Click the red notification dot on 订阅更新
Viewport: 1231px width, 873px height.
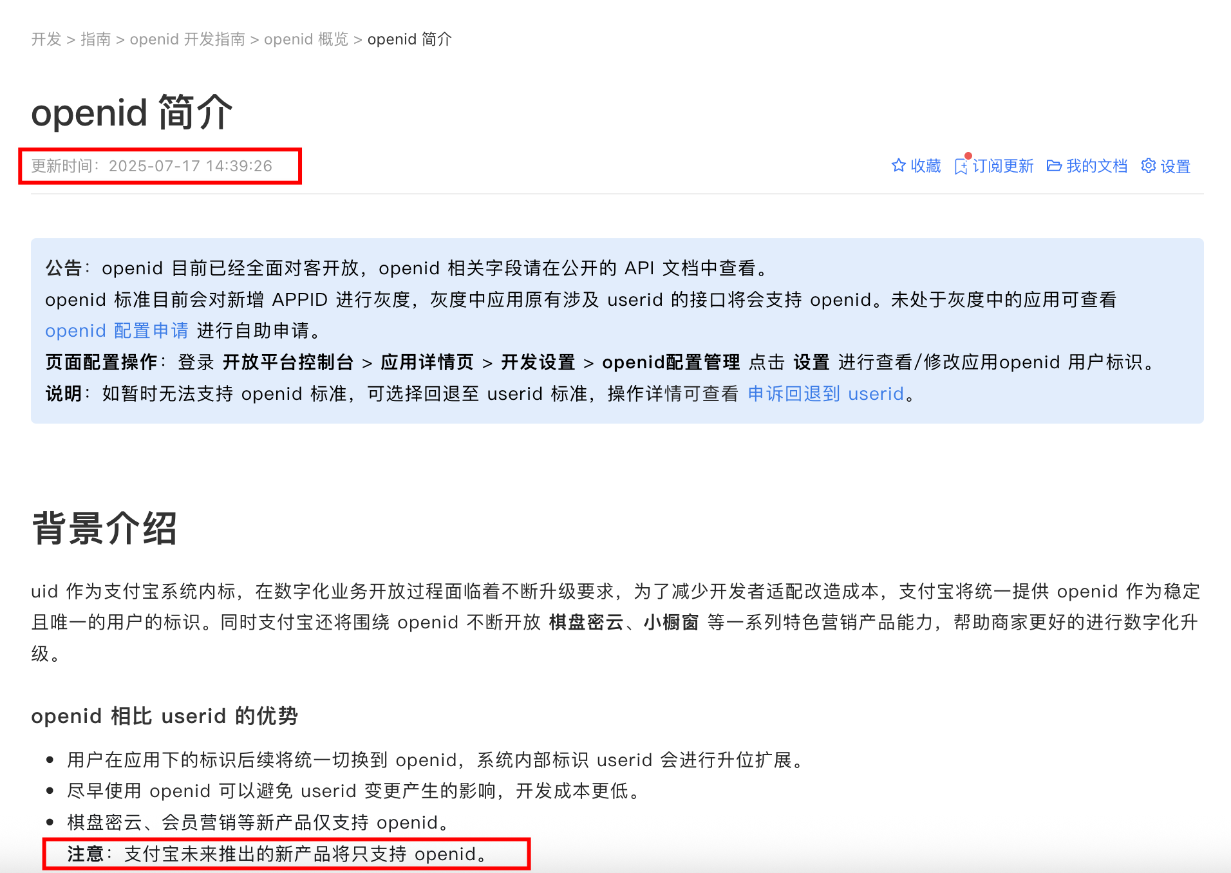(x=968, y=156)
